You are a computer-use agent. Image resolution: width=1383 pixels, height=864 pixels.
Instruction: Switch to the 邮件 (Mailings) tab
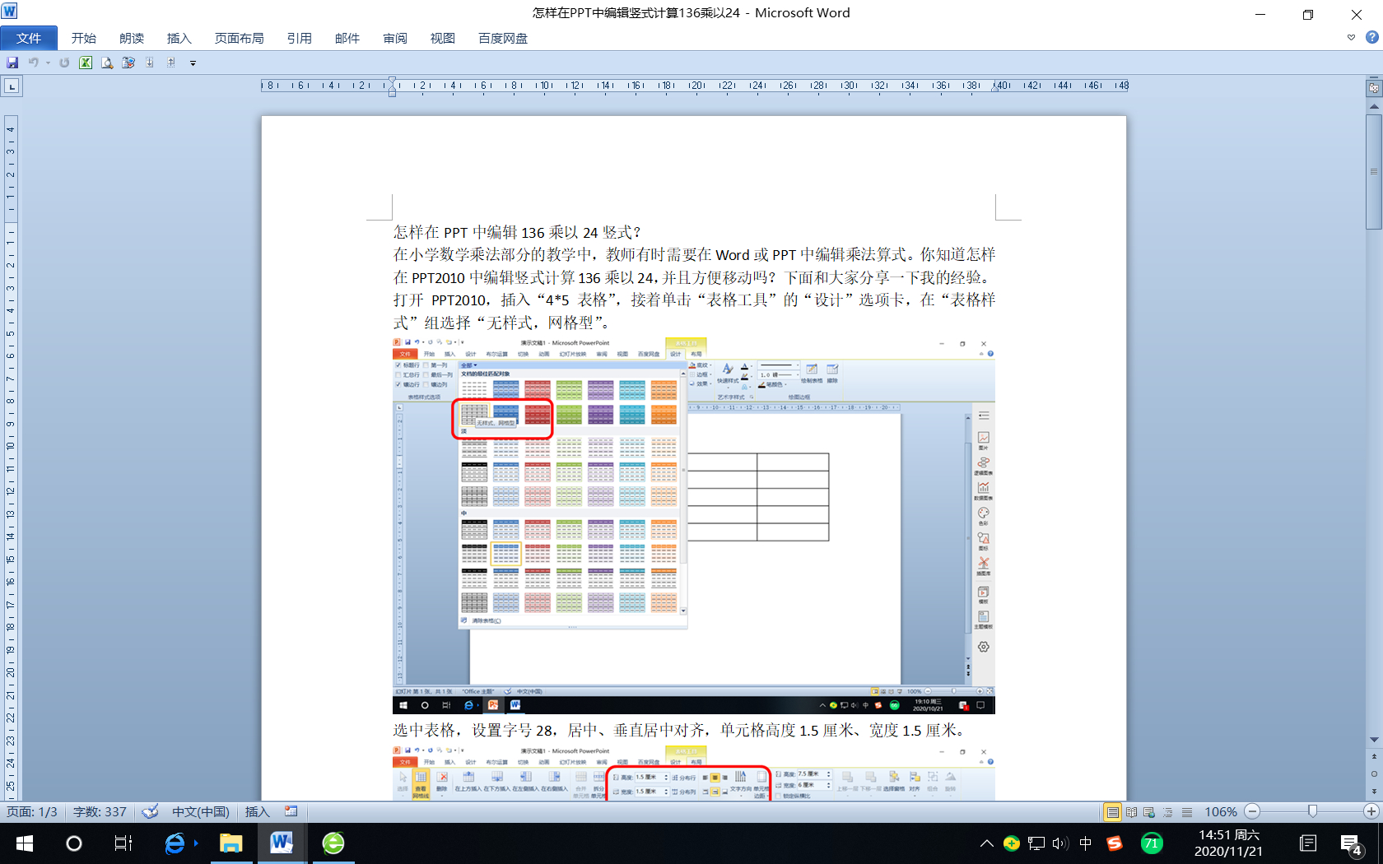tap(347, 38)
